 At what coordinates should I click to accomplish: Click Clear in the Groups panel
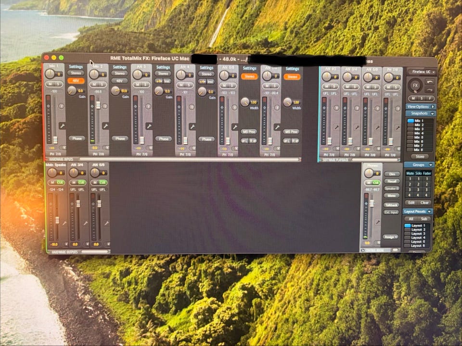424,203
